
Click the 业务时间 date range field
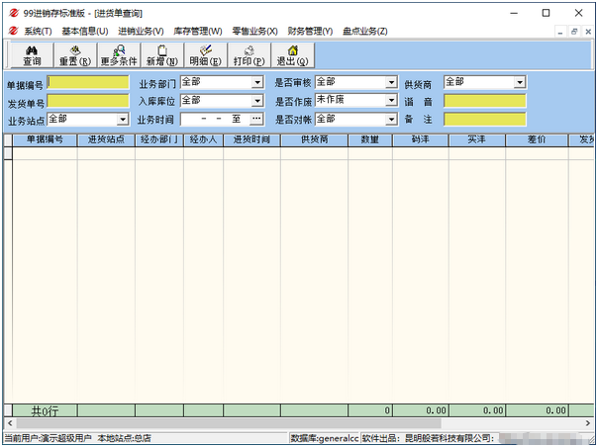pyautogui.click(x=215, y=120)
